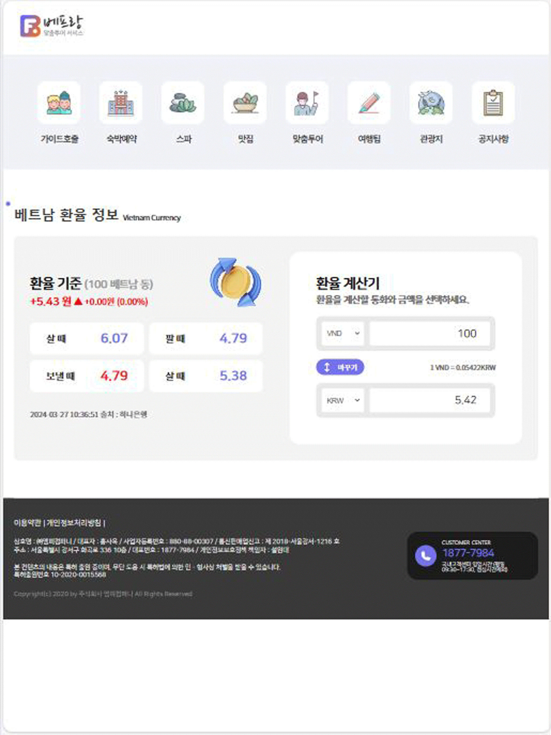Click the currency exchange coin icon
Viewport: 551px width, 735px height.
[x=236, y=282]
